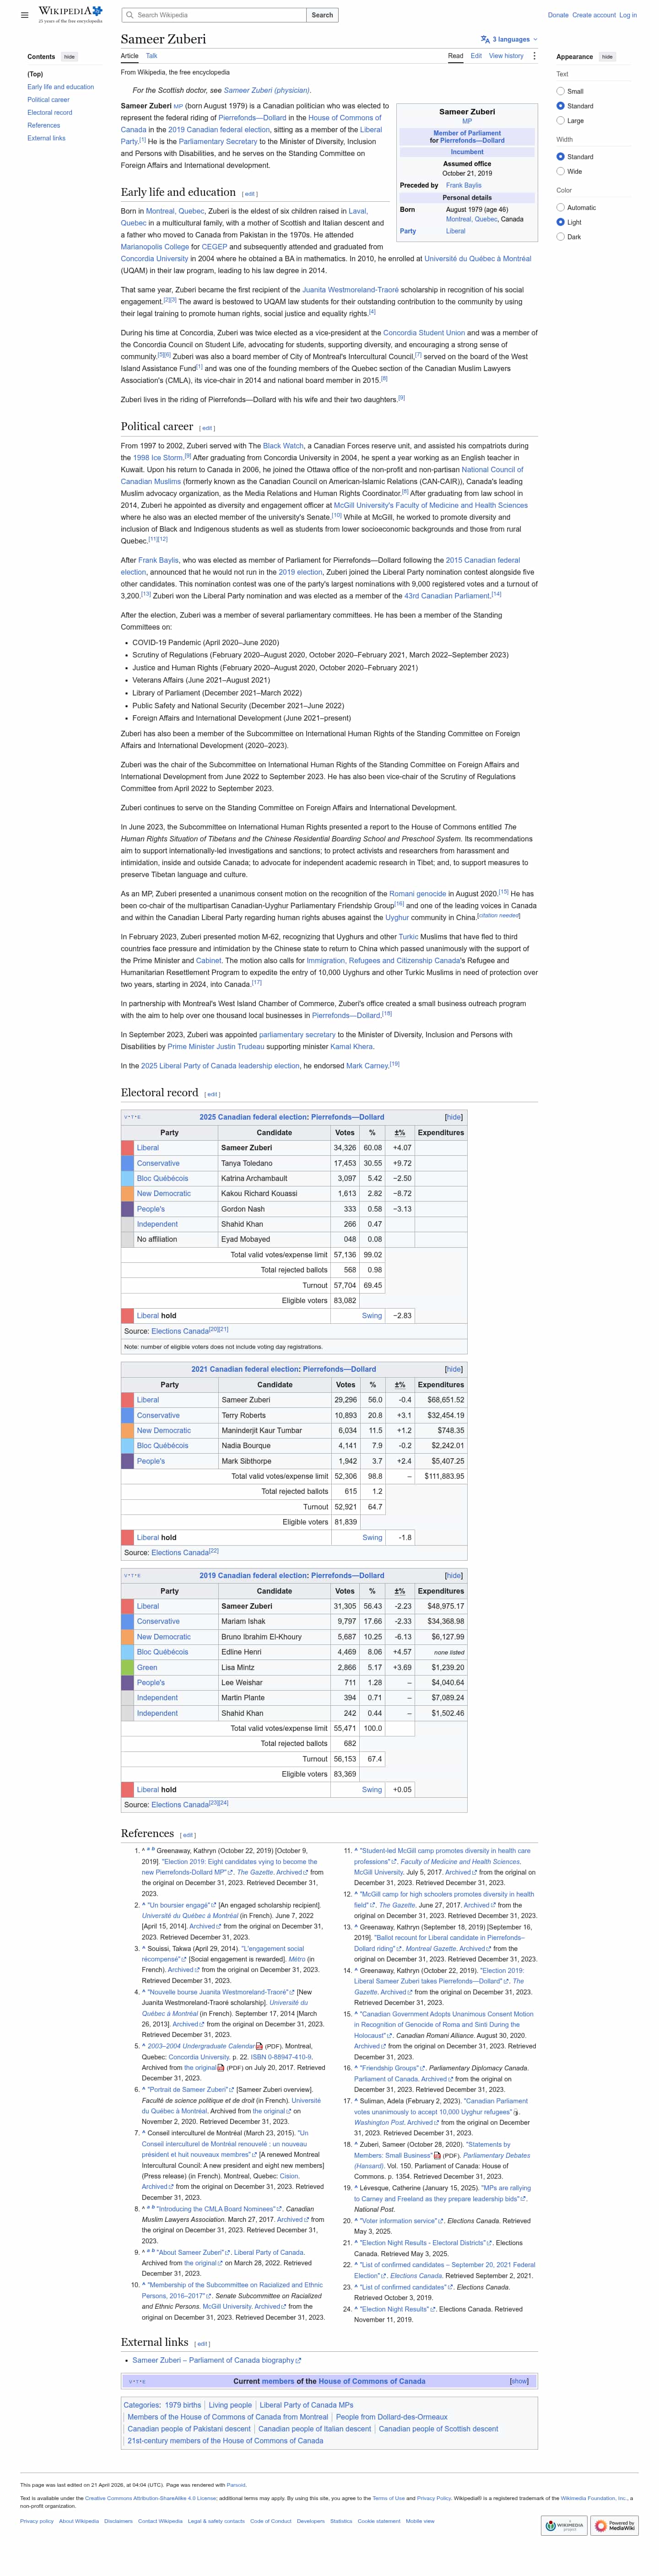Select the Small text size option
The width and height of the screenshot is (659, 2576).
560,91
